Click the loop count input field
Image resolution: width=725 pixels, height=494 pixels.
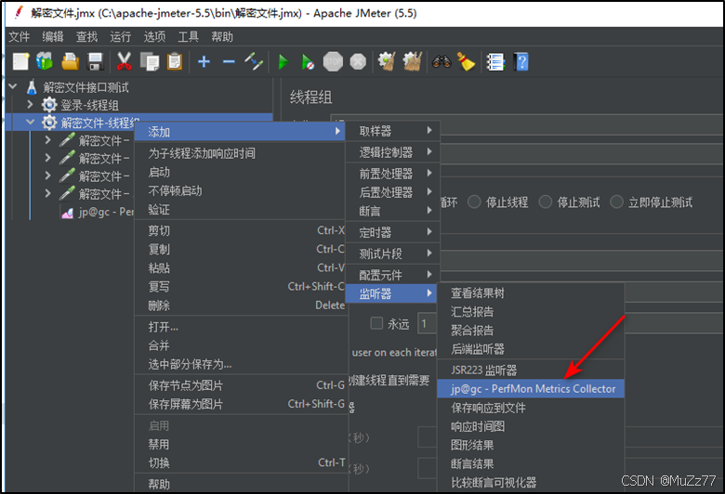click(x=428, y=323)
